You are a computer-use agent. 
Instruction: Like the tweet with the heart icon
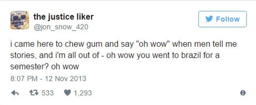coord(67,93)
